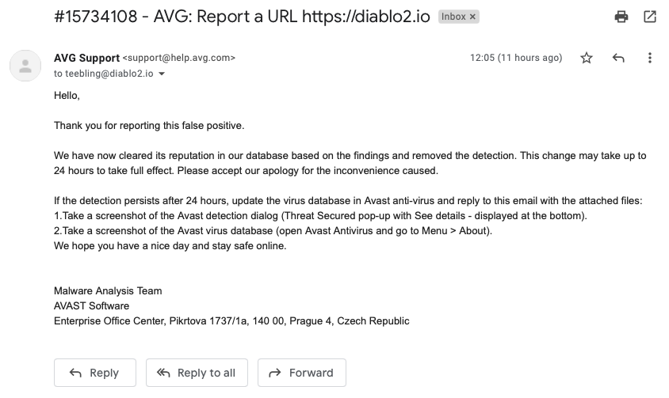Click the Inbox label tag

click(453, 17)
